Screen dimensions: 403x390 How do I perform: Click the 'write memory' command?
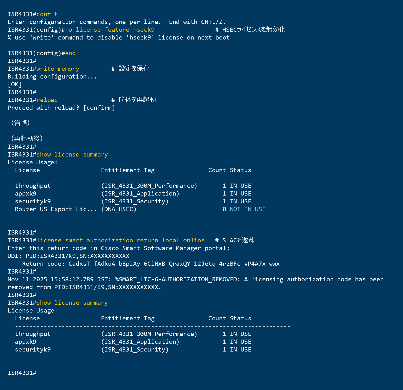(x=58, y=69)
